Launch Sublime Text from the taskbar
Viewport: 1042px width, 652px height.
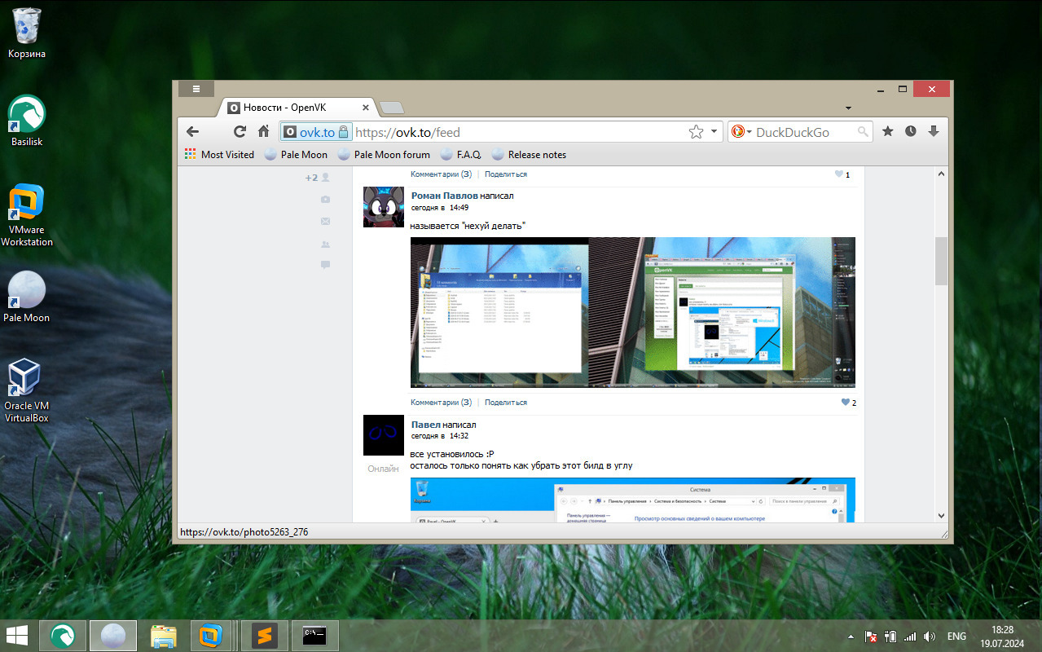pos(264,636)
